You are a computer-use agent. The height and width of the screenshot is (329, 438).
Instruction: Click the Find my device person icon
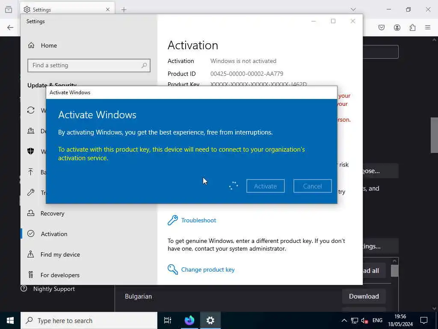point(31,254)
